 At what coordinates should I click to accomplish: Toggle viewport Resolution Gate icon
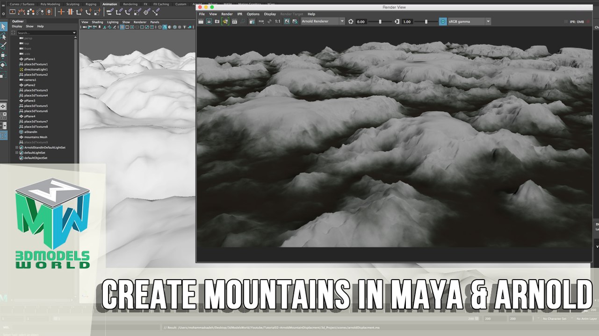(x=132, y=27)
